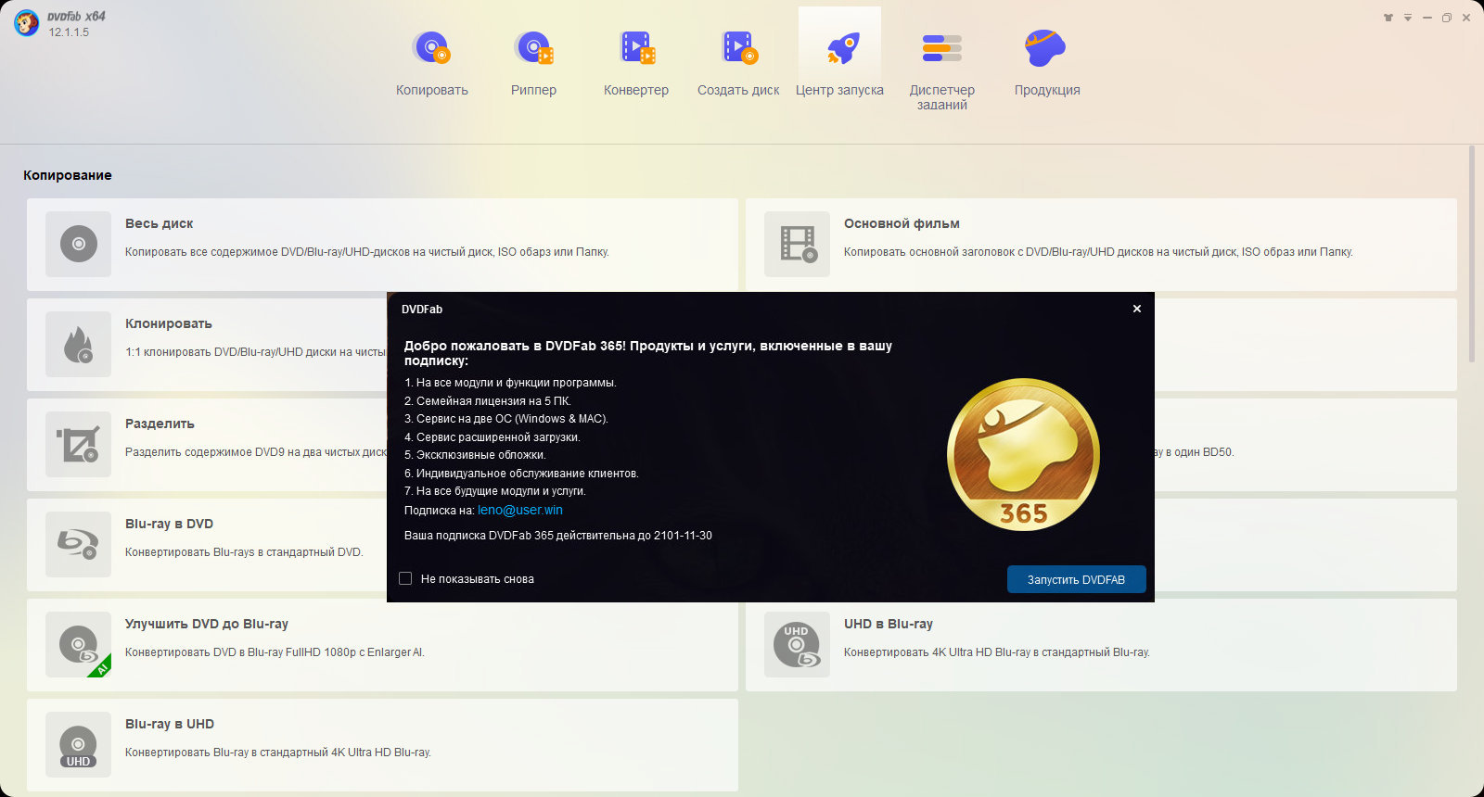The image size is (1484, 797).
Task: Expand the title bar dropdown menu arrow
Action: click(x=1408, y=18)
